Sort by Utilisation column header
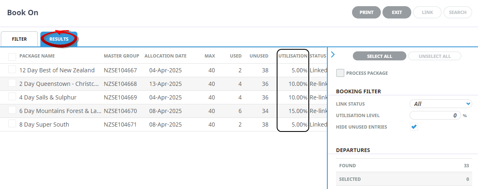The height and width of the screenshot is (189, 478). pyautogui.click(x=293, y=56)
